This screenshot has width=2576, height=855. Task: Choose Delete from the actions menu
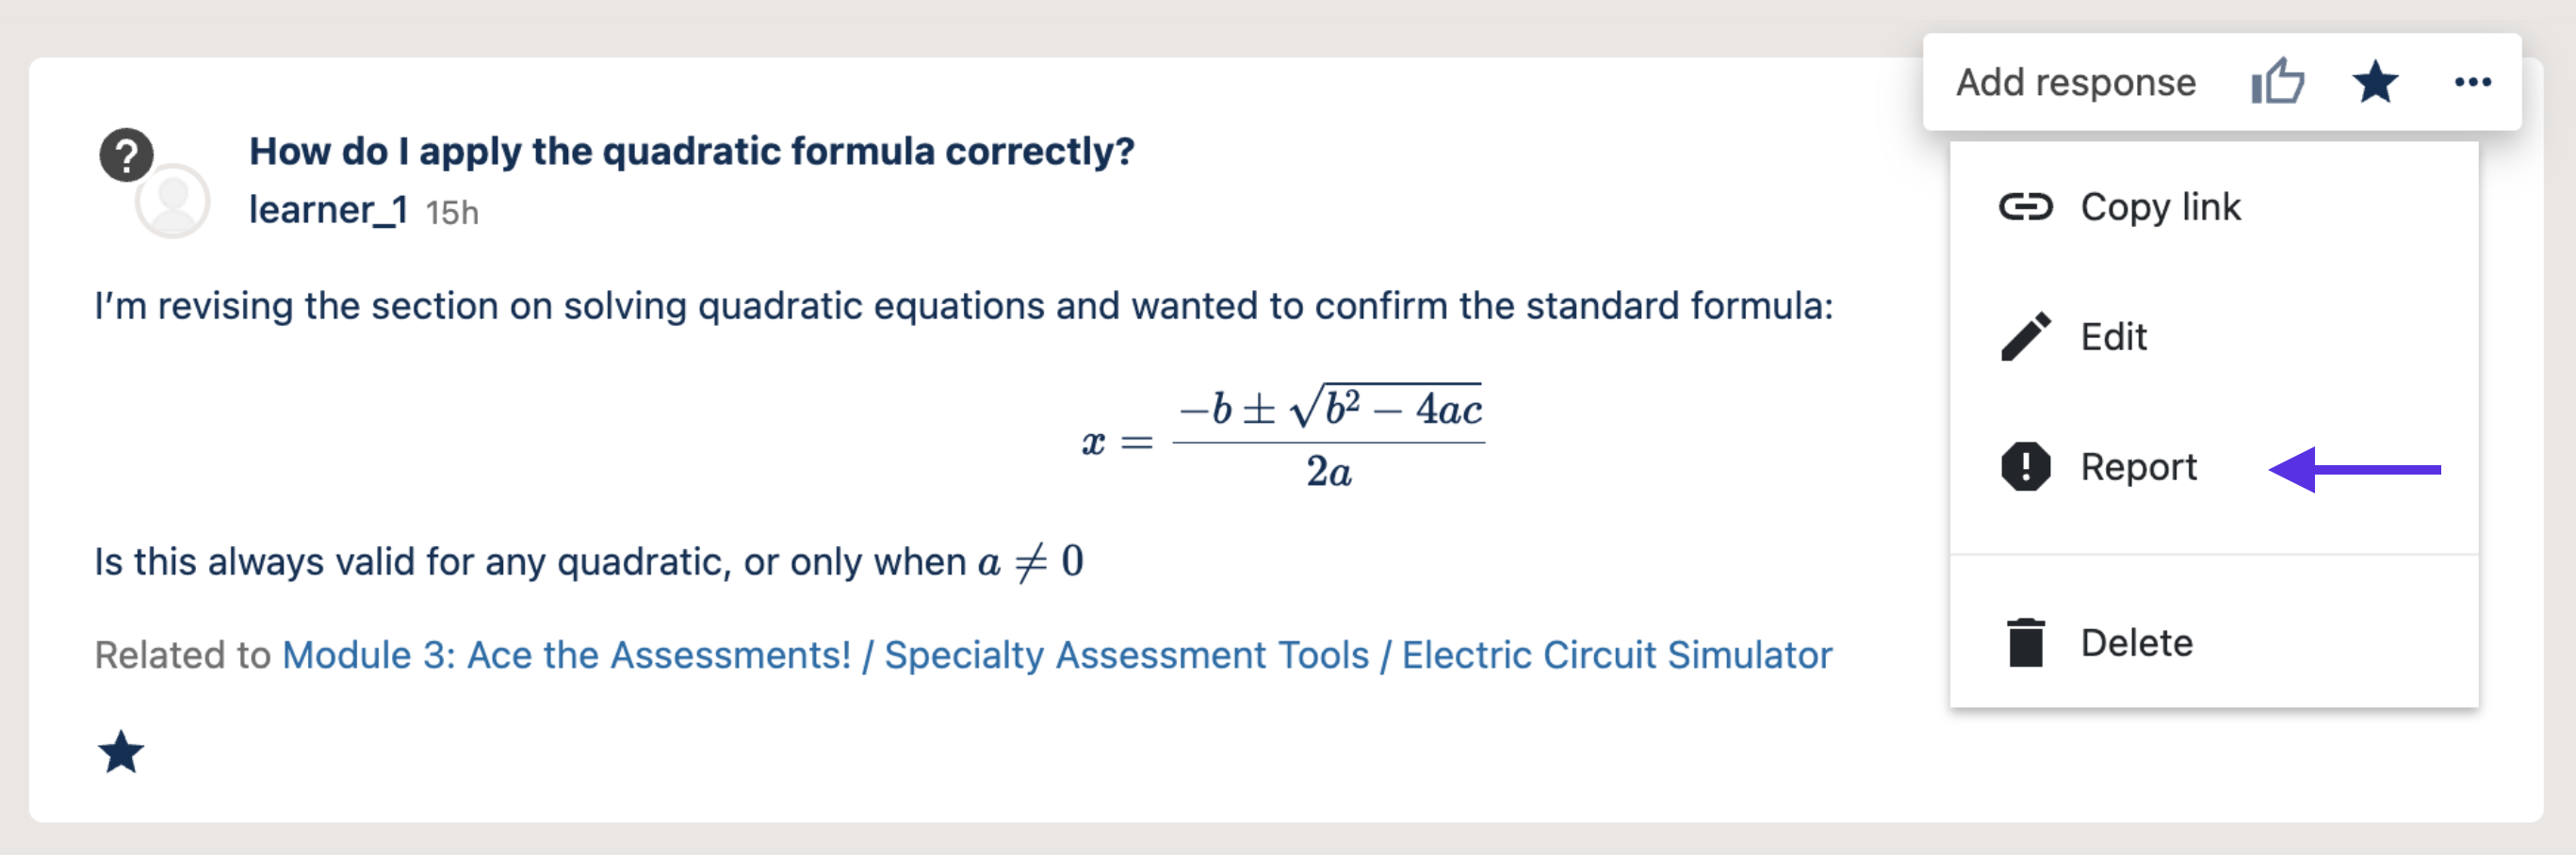coord(2136,642)
